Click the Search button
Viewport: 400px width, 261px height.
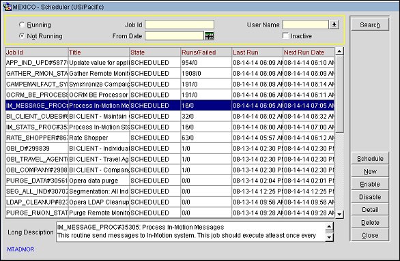coord(370,25)
